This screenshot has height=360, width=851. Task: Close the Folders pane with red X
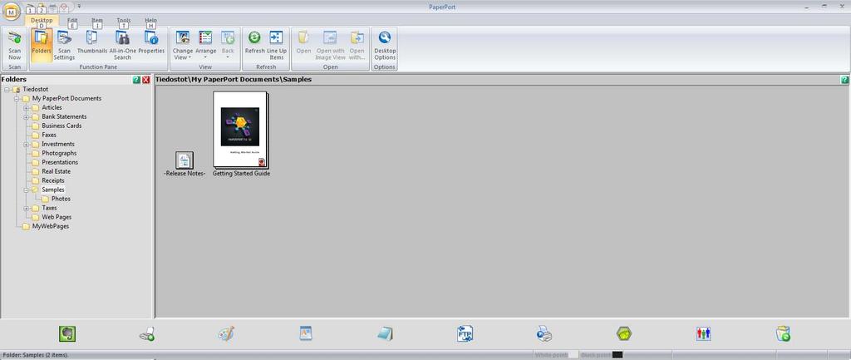tap(146, 80)
